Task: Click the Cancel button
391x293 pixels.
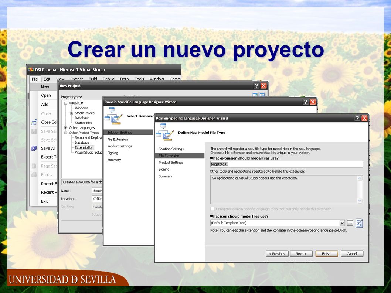Action: (352, 253)
